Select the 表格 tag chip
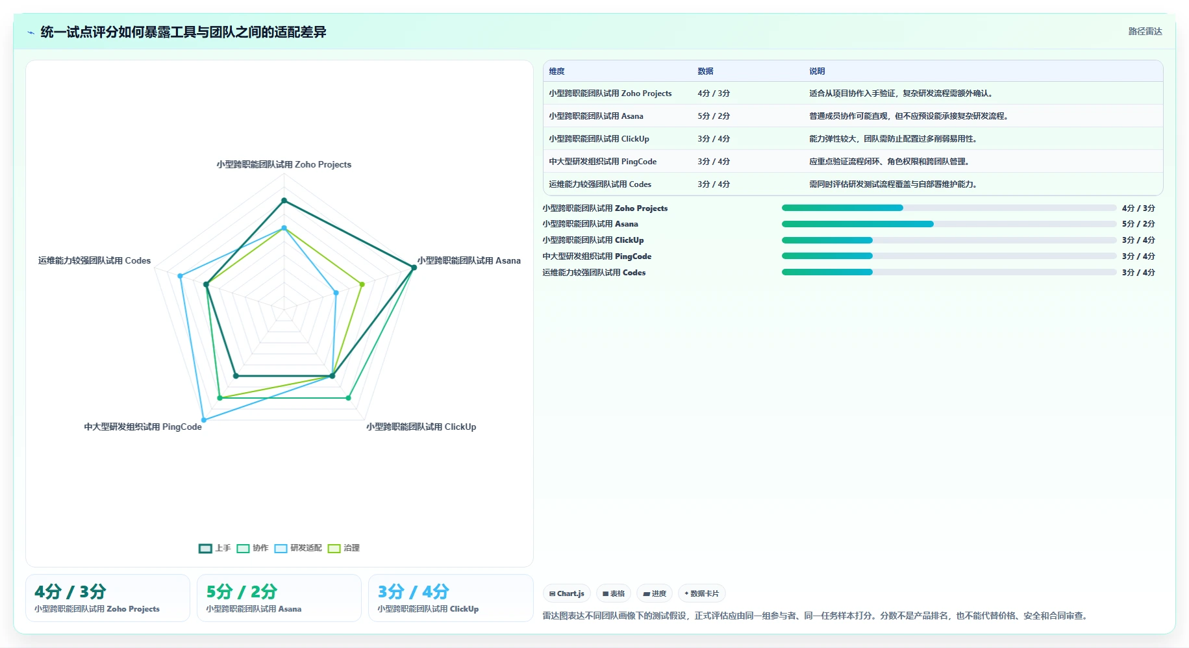 [613, 593]
